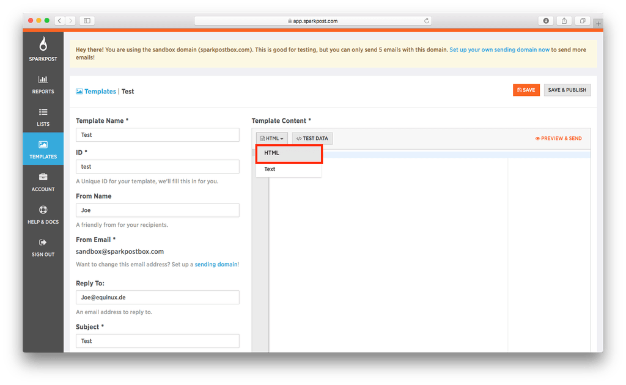Click the Sign Out sidebar icon

click(43, 247)
